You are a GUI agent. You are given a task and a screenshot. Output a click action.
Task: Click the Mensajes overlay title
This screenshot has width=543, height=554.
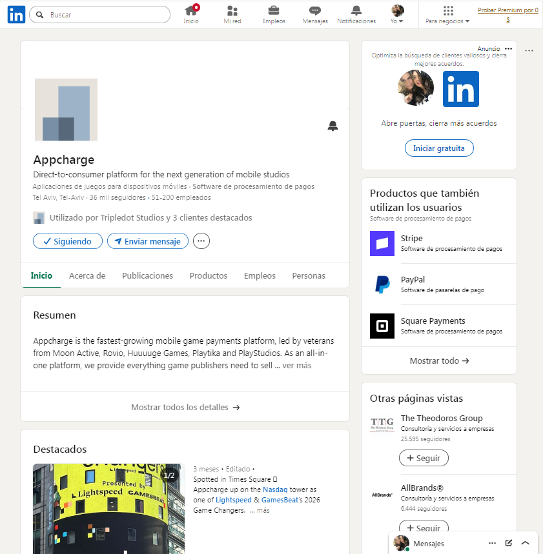tap(428, 544)
